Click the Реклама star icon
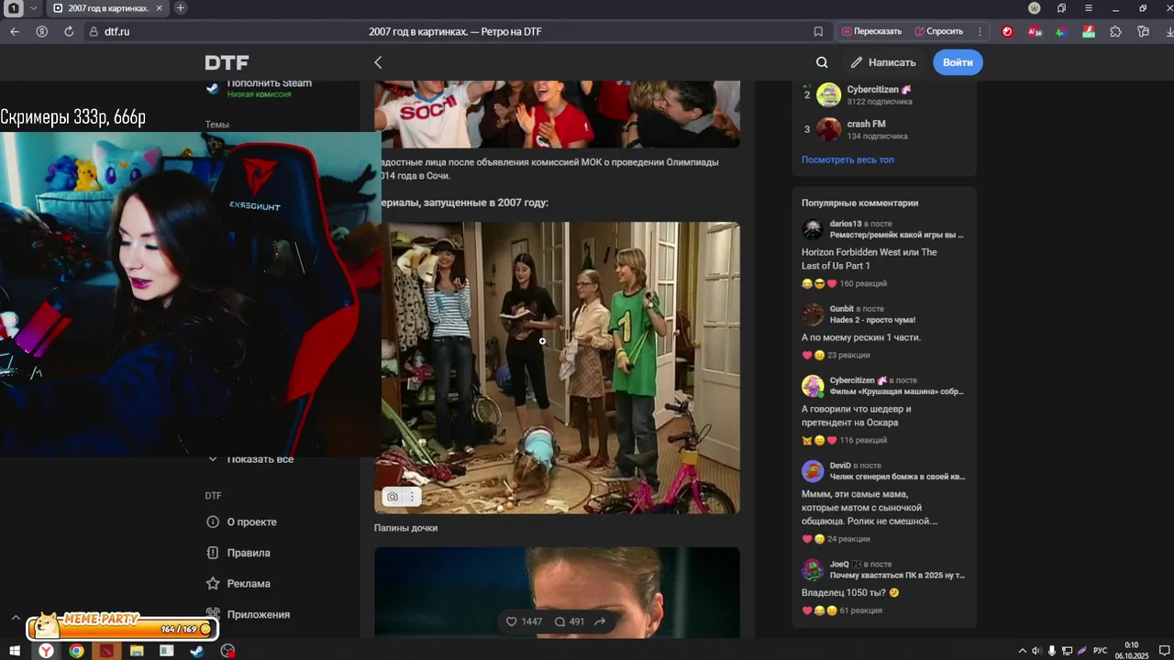Image resolution: width=1174 pixels, height=660 pixels. coord(213,583)
